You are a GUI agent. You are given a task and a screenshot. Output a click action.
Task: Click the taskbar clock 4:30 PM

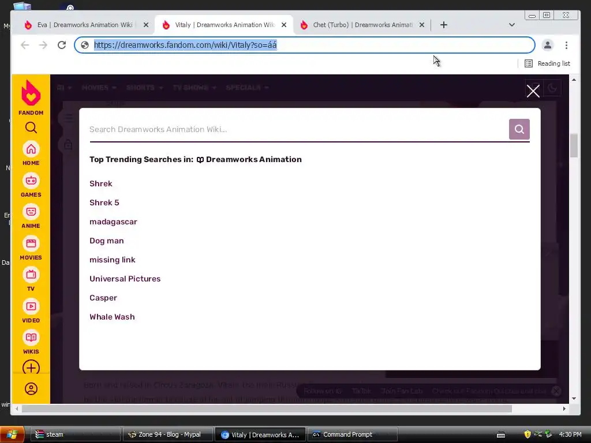tap(570, 434)
